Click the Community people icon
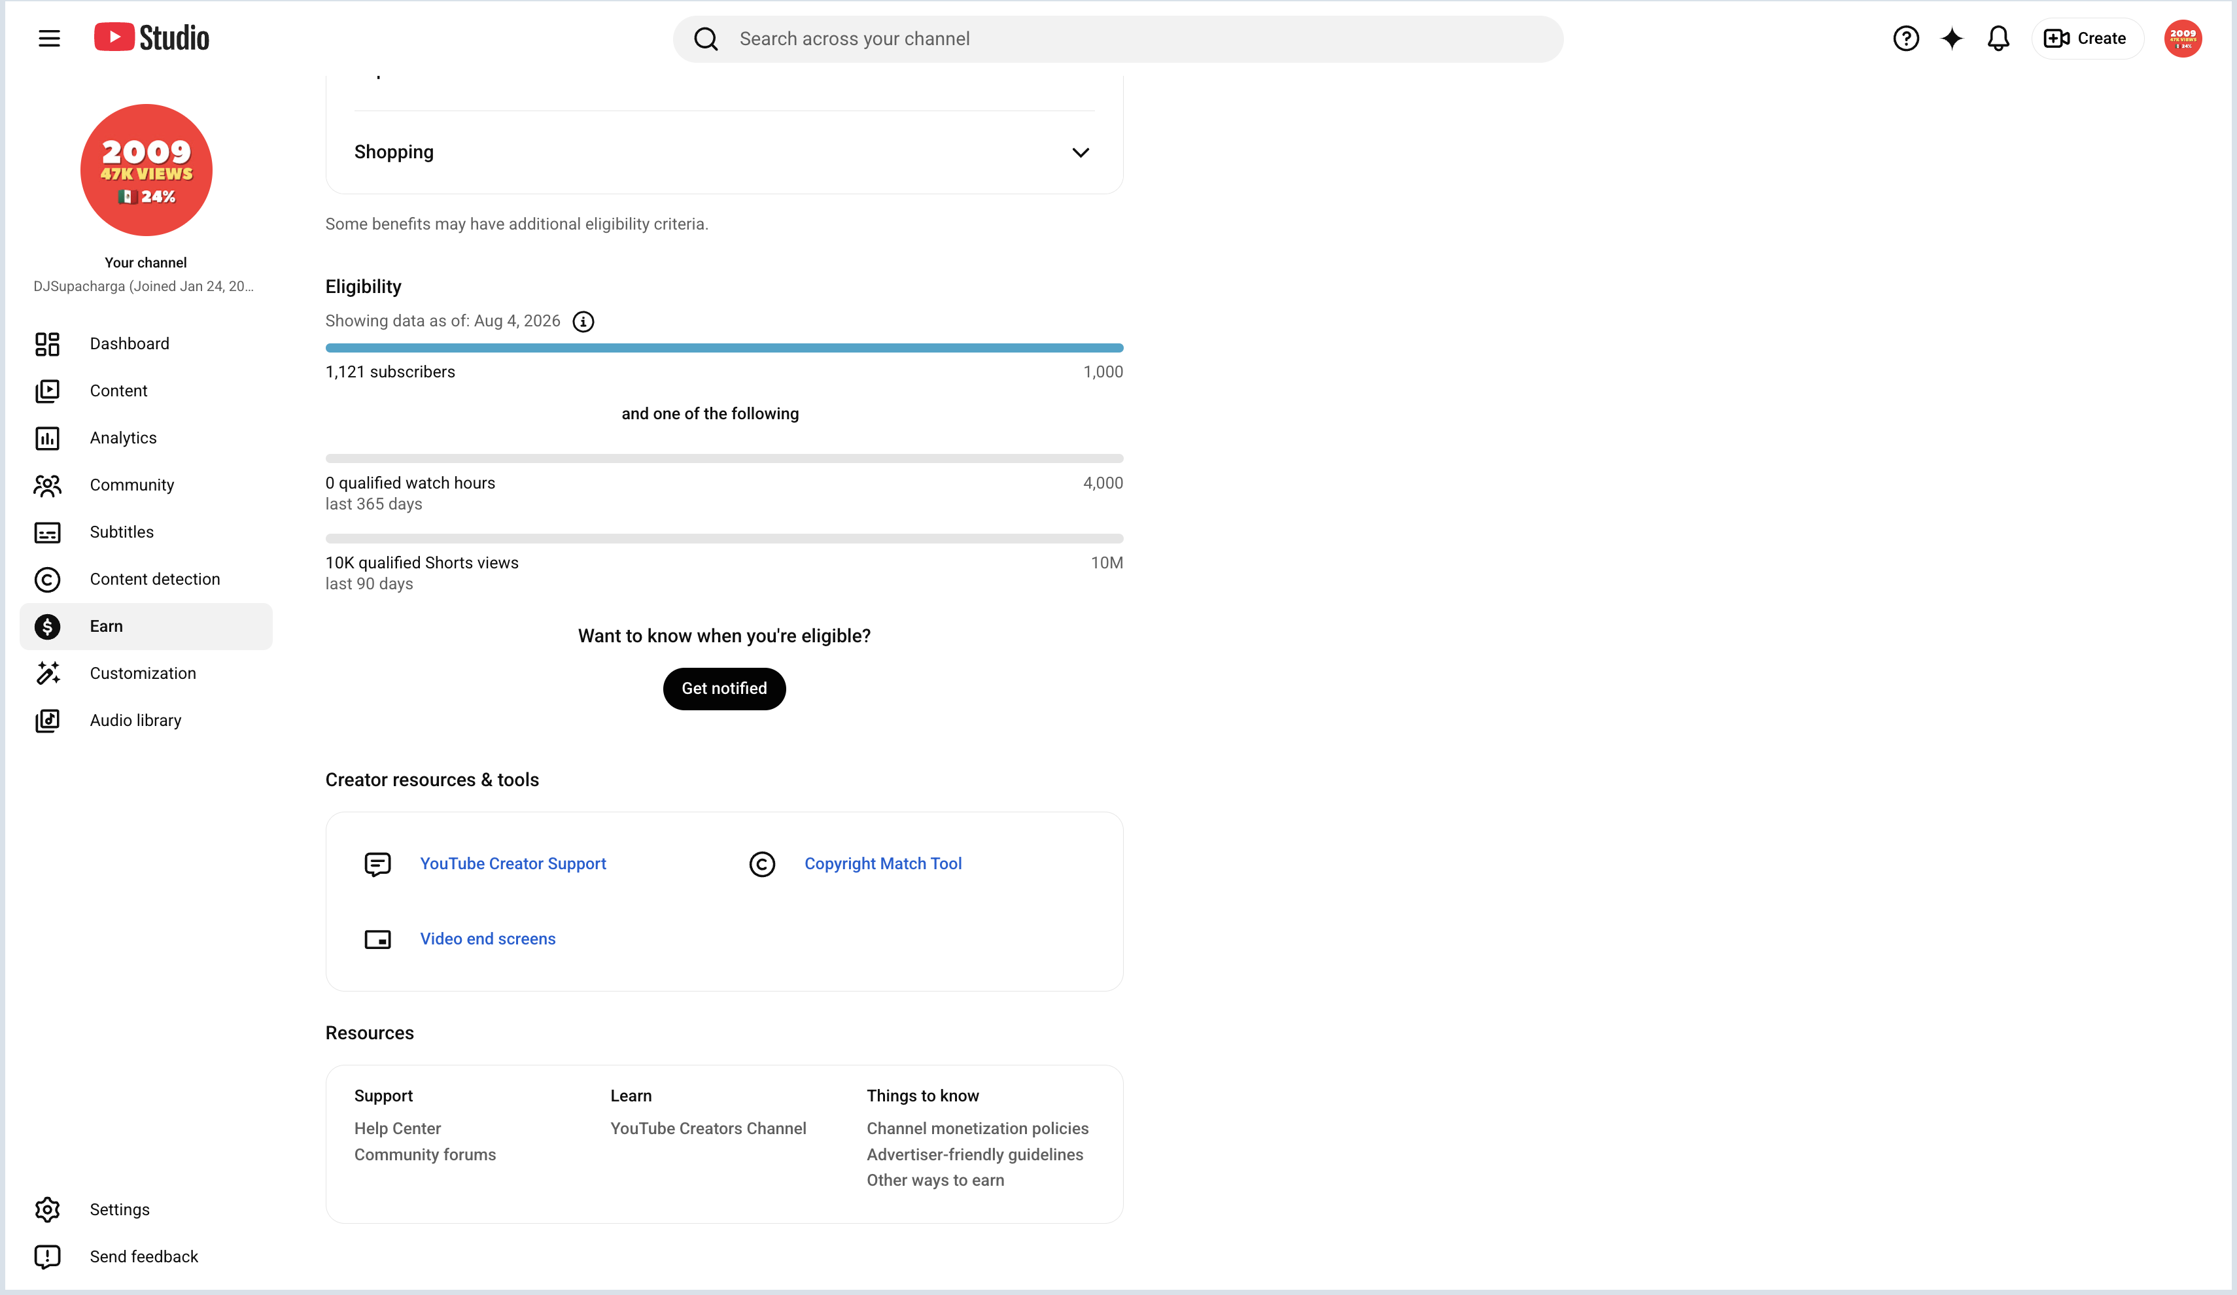The image size is (2237, 1295). [x=47, y=485]
